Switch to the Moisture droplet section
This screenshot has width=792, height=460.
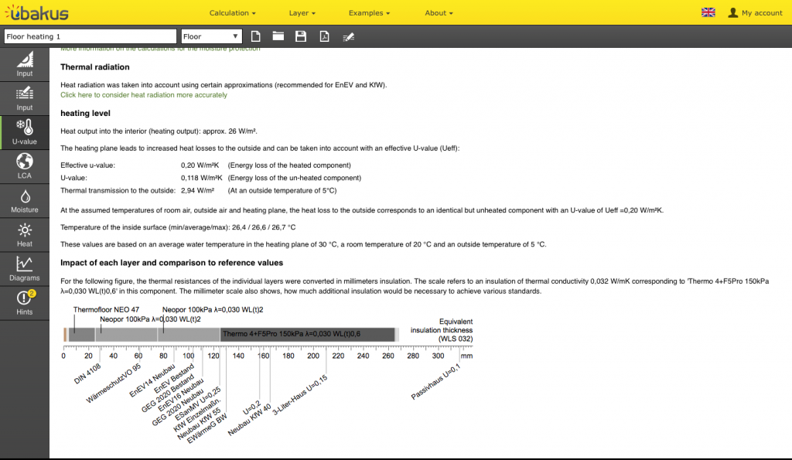point(25,201)
